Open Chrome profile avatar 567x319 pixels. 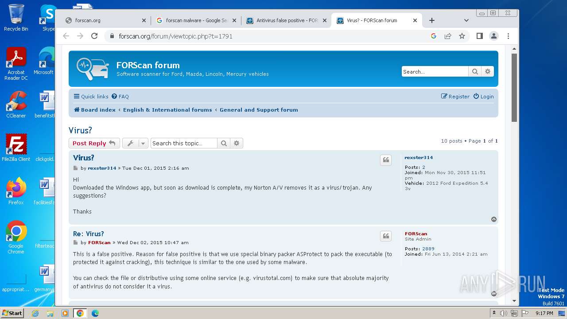[493, 36]
